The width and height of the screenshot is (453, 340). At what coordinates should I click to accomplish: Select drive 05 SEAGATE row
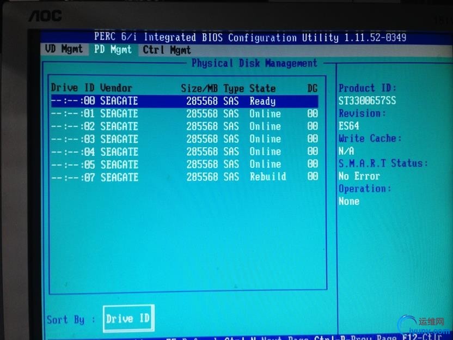point(185,165)
